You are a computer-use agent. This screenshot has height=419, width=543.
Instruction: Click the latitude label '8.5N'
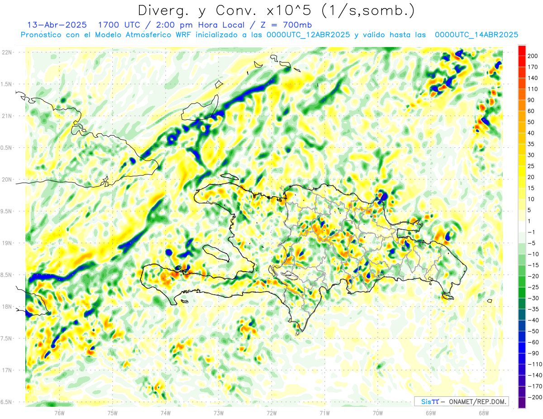tap(7, 275)
